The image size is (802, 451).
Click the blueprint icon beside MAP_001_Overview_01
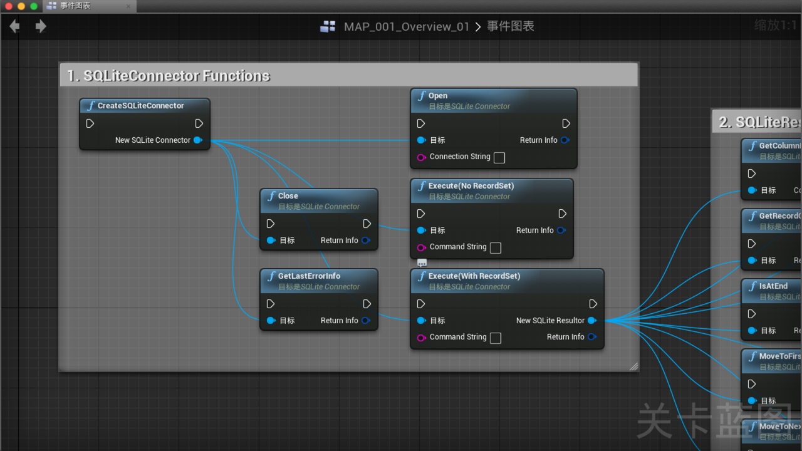(328, 26)
